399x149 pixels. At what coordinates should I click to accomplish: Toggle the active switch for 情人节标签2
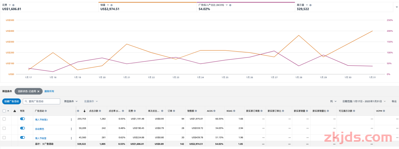(x=23, y=119)
